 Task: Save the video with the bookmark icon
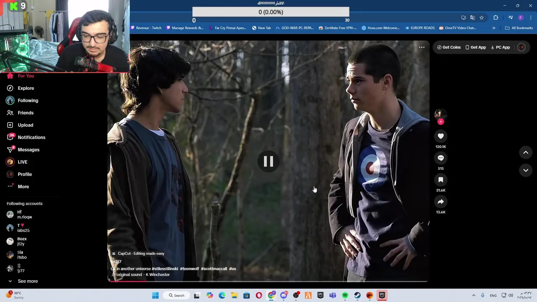coord(441,180)
